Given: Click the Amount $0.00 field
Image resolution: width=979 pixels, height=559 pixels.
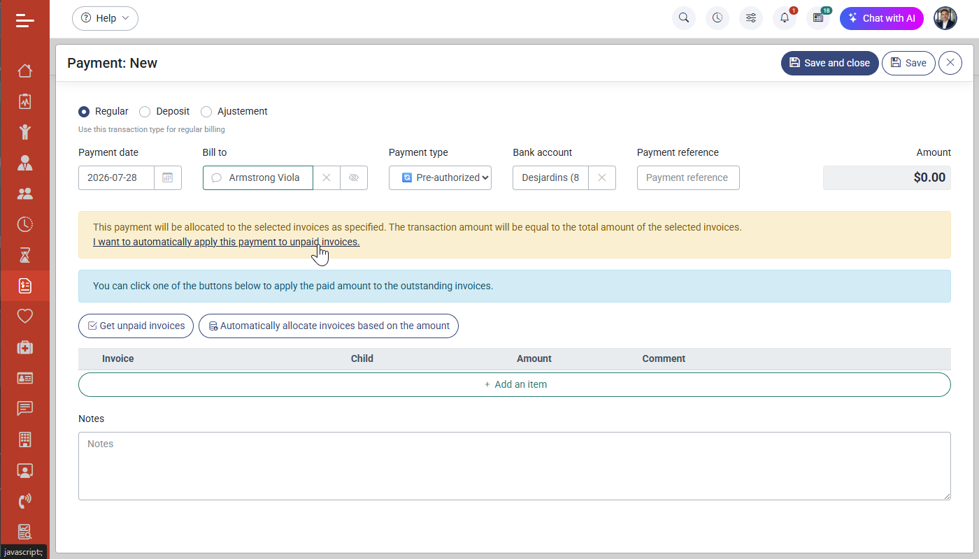Looking at the screenshot, I should click(887, 177).
